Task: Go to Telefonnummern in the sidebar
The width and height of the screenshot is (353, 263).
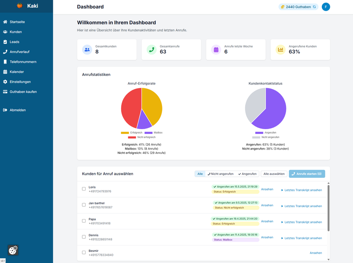Action: coord(23,62)
